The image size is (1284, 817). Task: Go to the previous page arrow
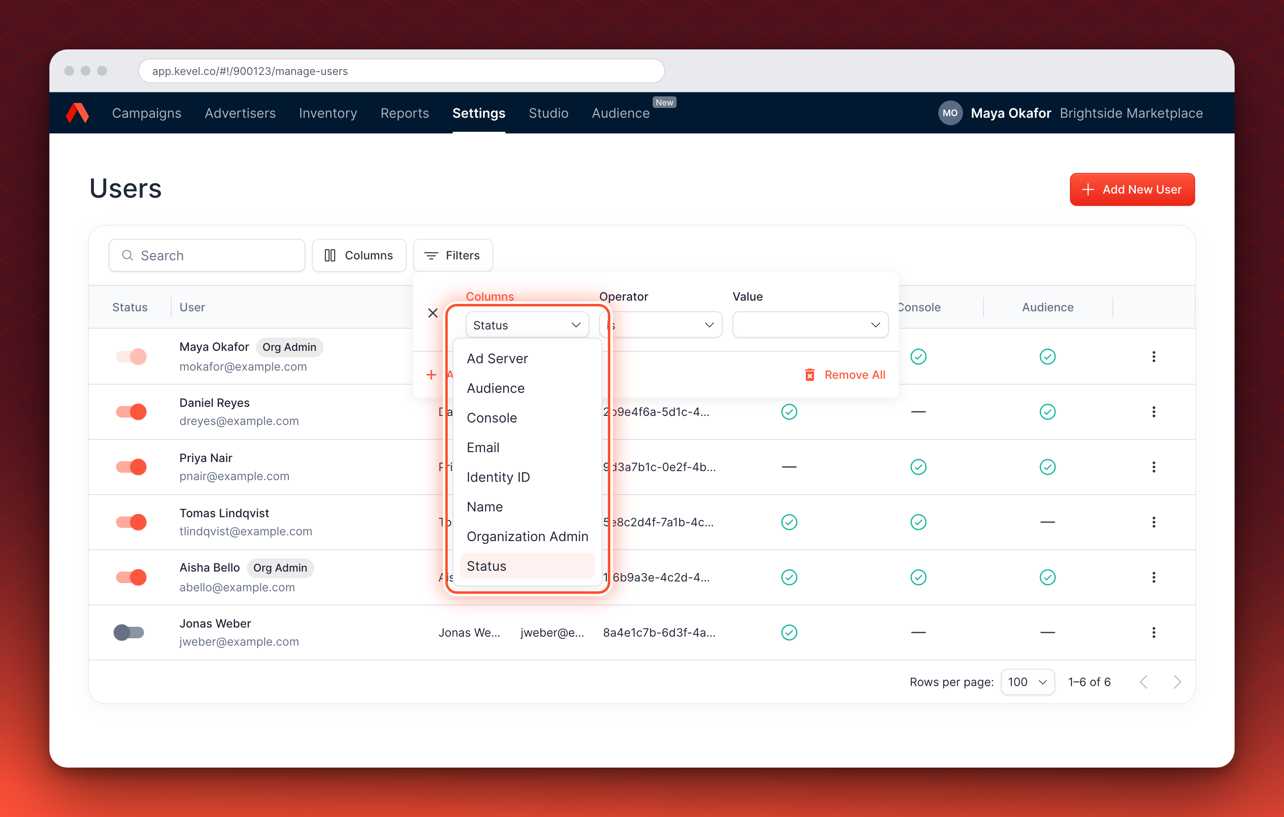click(x=1144, y=682)
